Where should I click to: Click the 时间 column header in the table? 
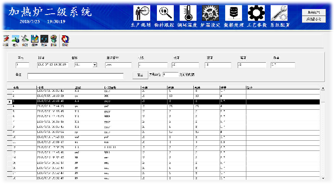click(56, 87)
